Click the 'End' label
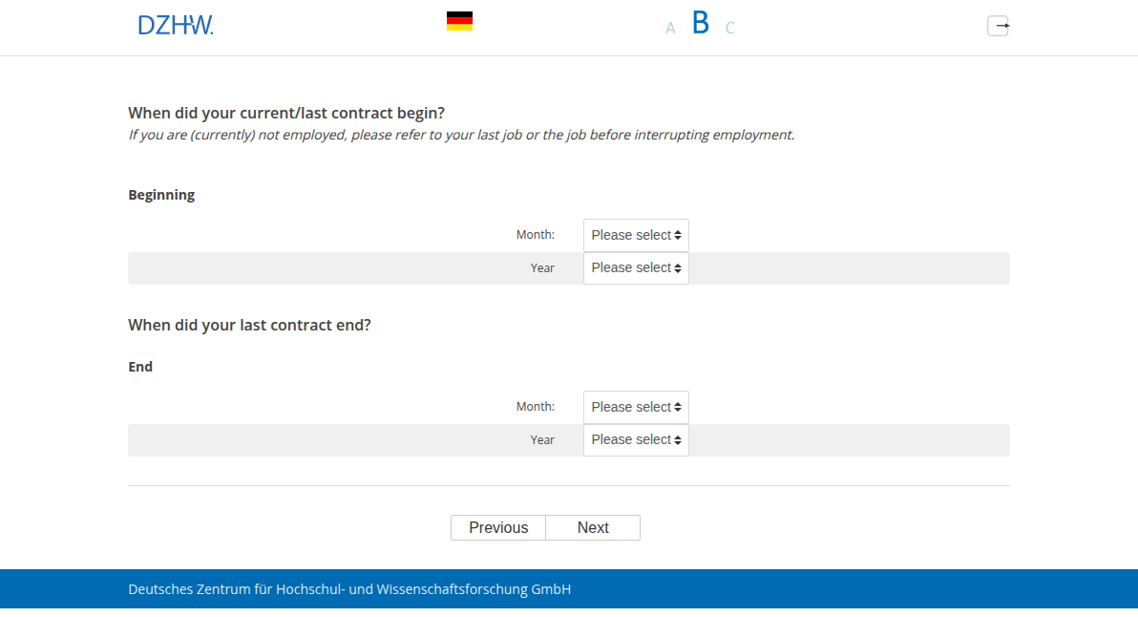Viewport: 1138px width, 617px height. [140, 367]
